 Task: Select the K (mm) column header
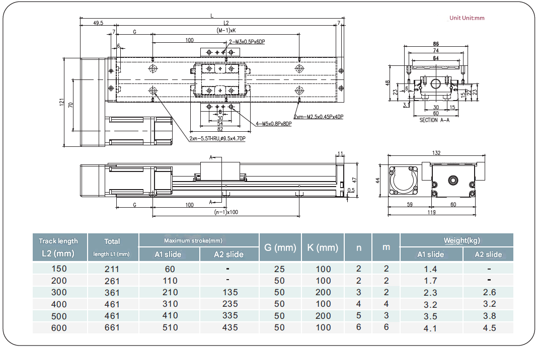coord(322,247)
